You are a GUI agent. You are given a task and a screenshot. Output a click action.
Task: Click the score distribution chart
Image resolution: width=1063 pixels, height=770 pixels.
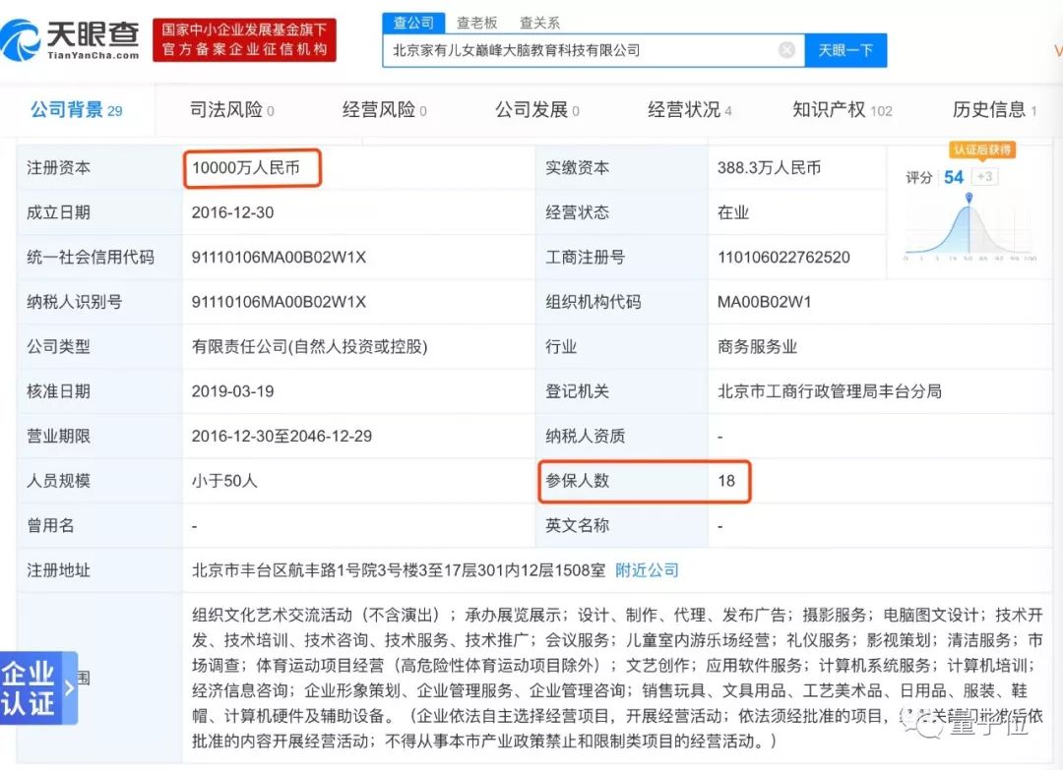pos(969,228)
